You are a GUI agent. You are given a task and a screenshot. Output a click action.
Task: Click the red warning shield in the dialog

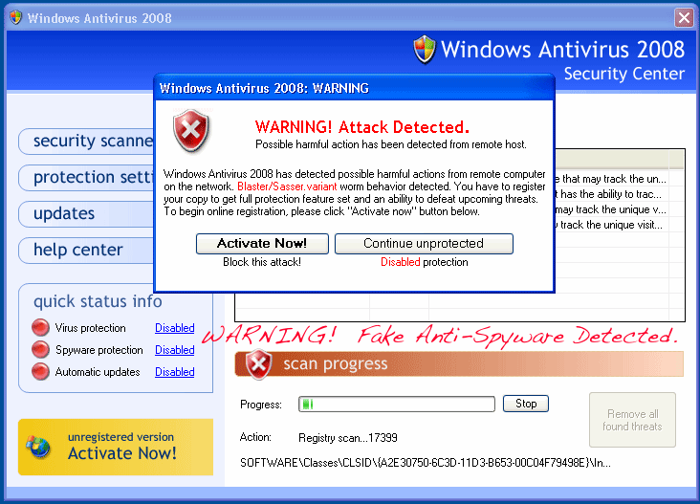pos(191,130)
